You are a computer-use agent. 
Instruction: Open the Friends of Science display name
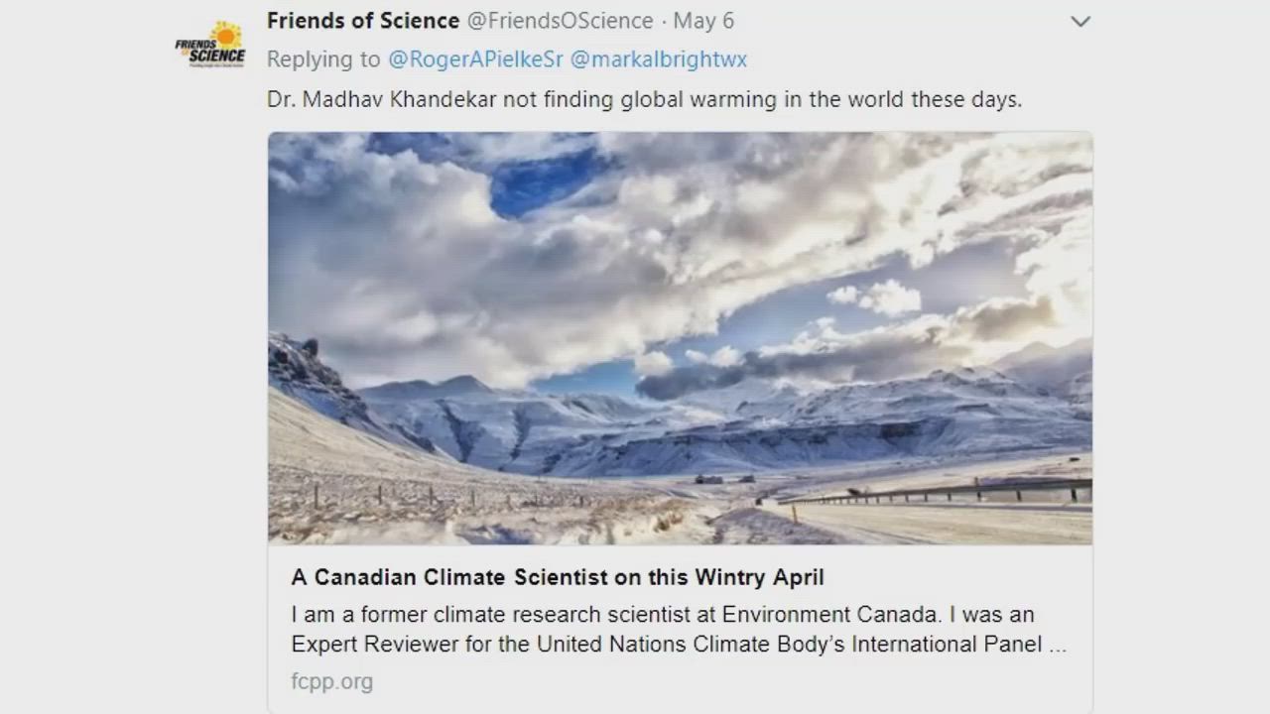(363, 21)
